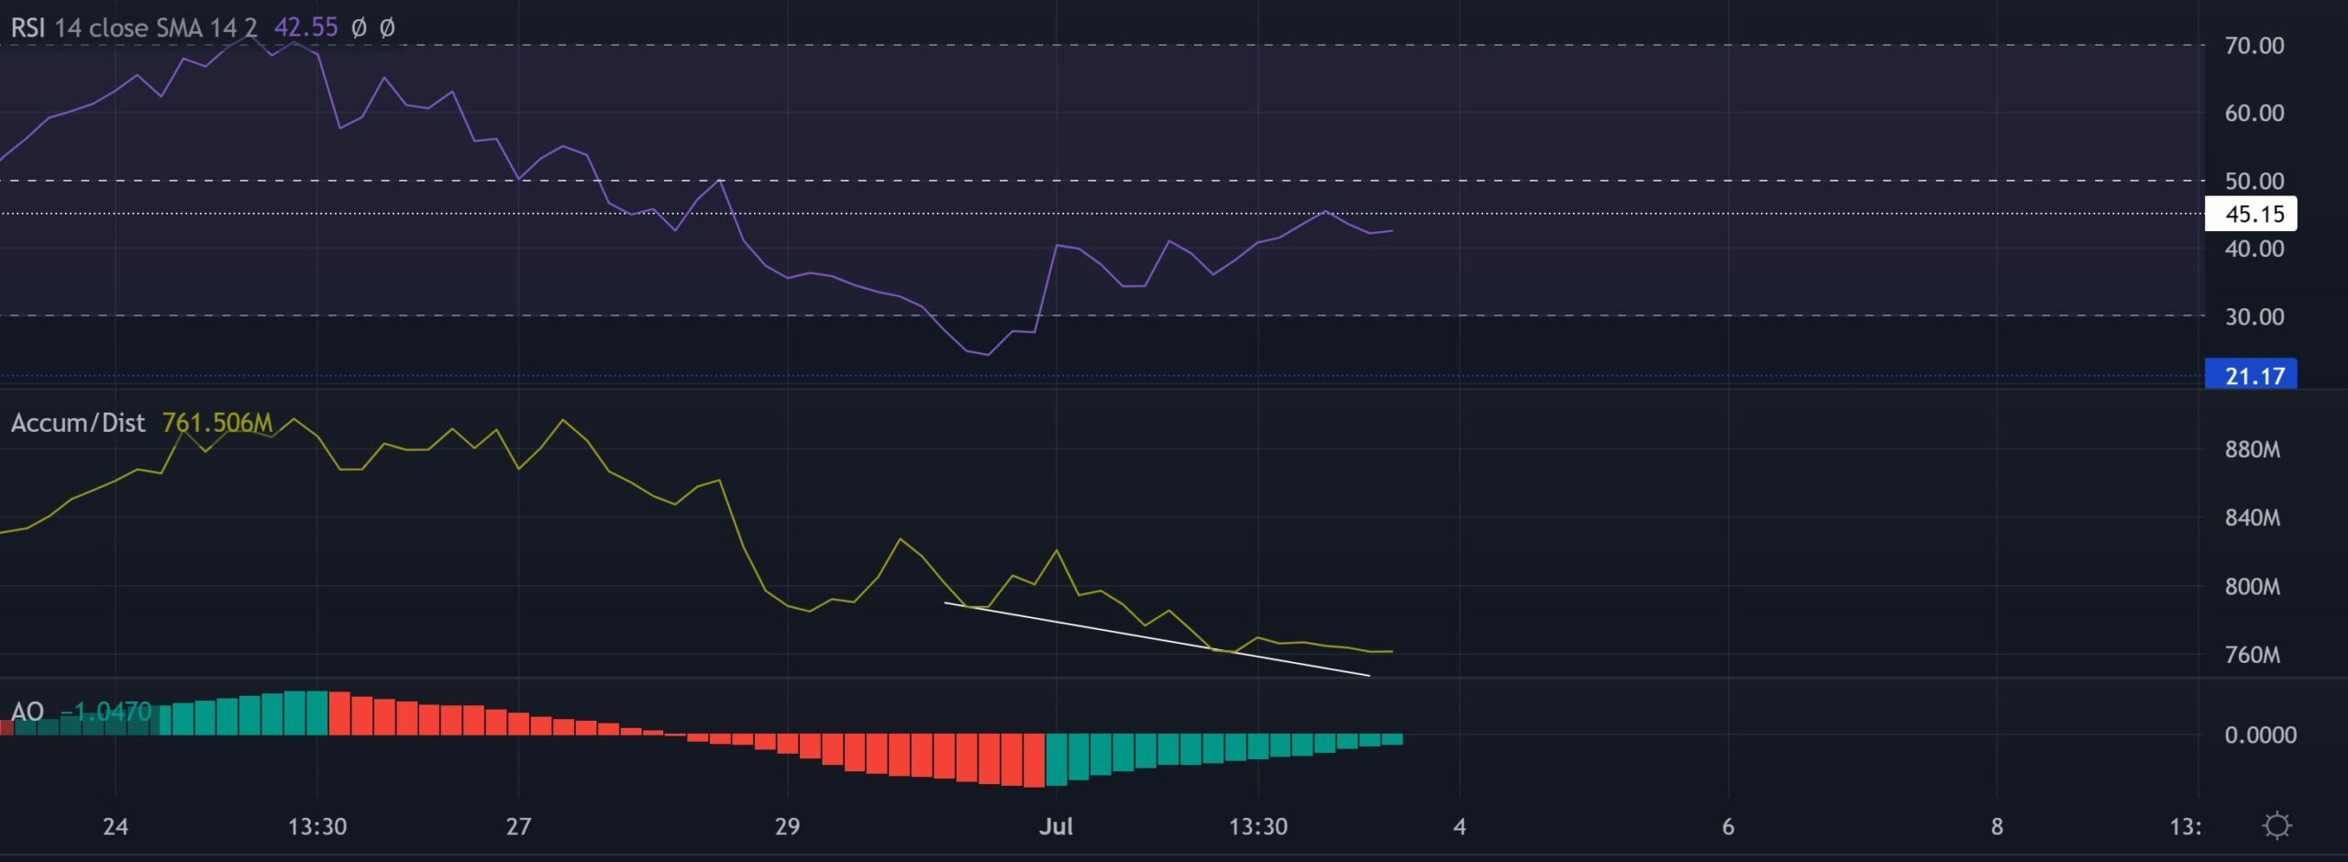Click the 27 date on time axis
Screen dimensions: 2348x862
[x=518, y=826]
